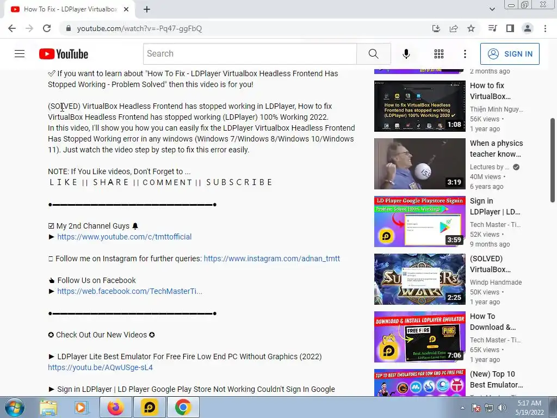The height and width of the screenshot is (418, 557).
Task: Click the '40M views' text
Action: click(x=485, y=177)
